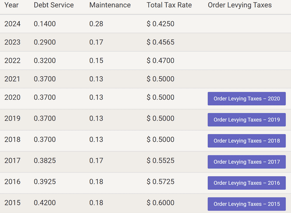Select the 0.28 maintenance value
Screen dimensions: 291x213
pyautogui.click(x=96, y=24)
